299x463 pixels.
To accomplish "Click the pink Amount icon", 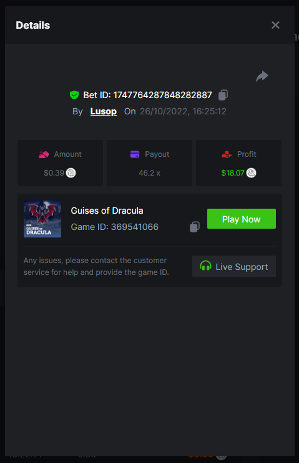I will coord(44,154).
